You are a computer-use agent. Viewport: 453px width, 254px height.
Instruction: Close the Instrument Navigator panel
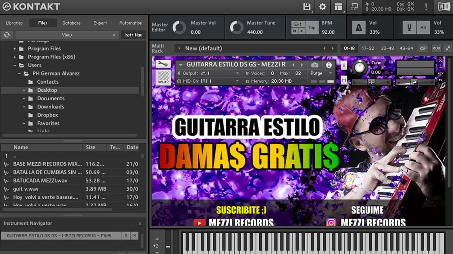tap(140, 223)
